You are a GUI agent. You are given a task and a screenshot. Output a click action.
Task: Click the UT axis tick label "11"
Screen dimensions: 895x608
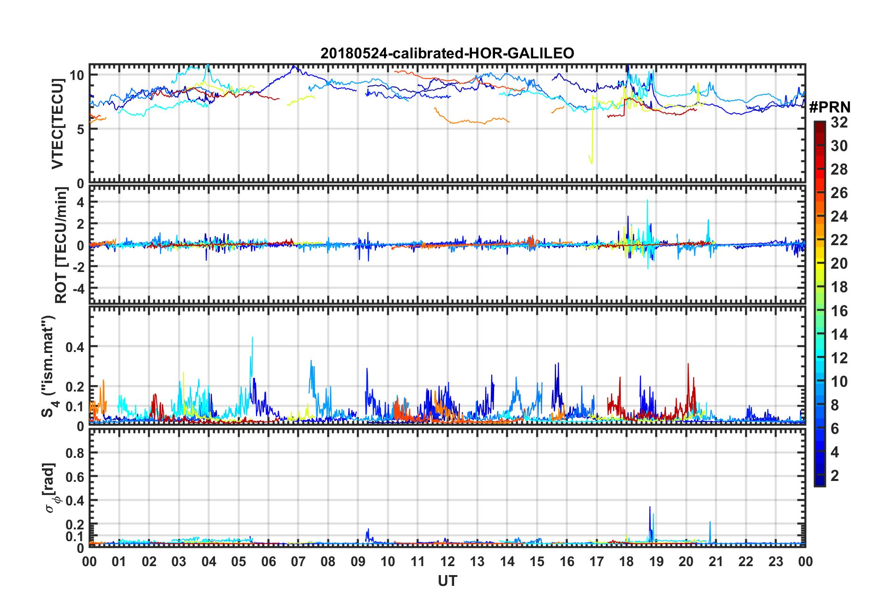click(x=418, y=562)
